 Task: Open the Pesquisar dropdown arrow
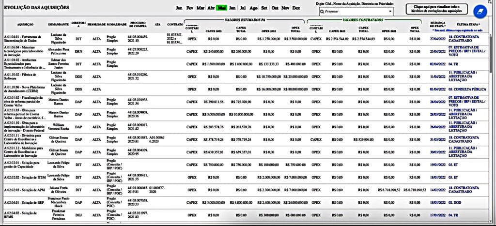coord(390,11)
